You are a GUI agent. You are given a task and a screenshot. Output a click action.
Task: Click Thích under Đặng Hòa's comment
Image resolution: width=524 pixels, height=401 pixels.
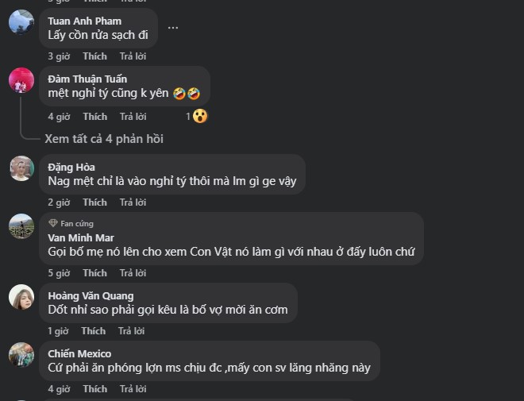click(x=95, y=202)
